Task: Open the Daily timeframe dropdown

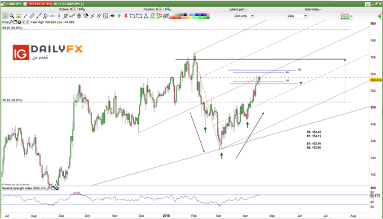Action: click(x=297, y=16)
